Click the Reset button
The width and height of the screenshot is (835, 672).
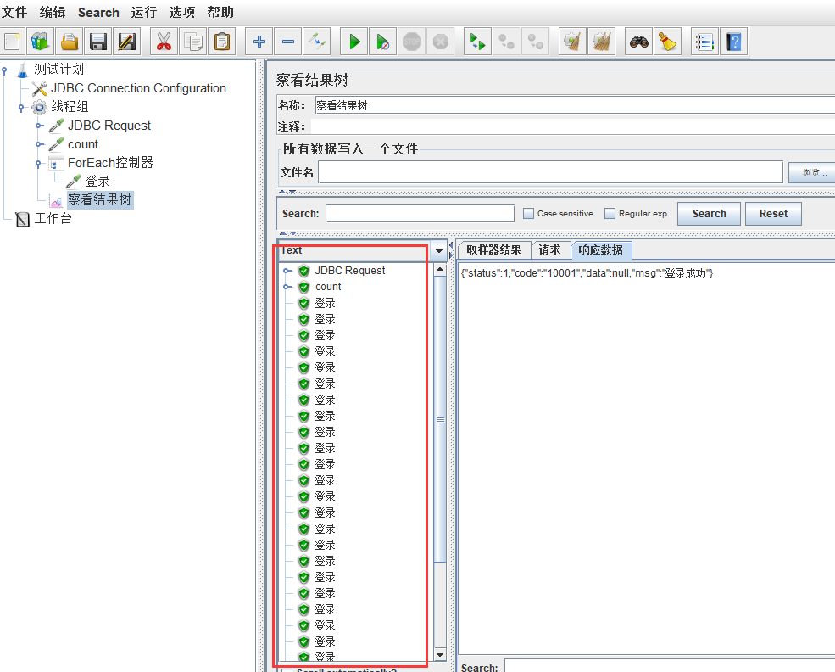point(773,214)
